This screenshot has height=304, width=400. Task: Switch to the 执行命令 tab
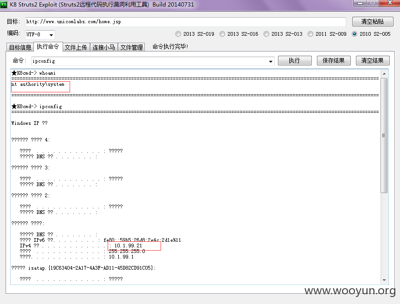[48, 47]
